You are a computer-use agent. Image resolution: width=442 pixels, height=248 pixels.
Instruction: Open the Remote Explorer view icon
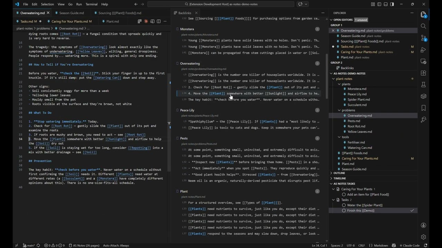pyautogui.click(x=423, y=61)
